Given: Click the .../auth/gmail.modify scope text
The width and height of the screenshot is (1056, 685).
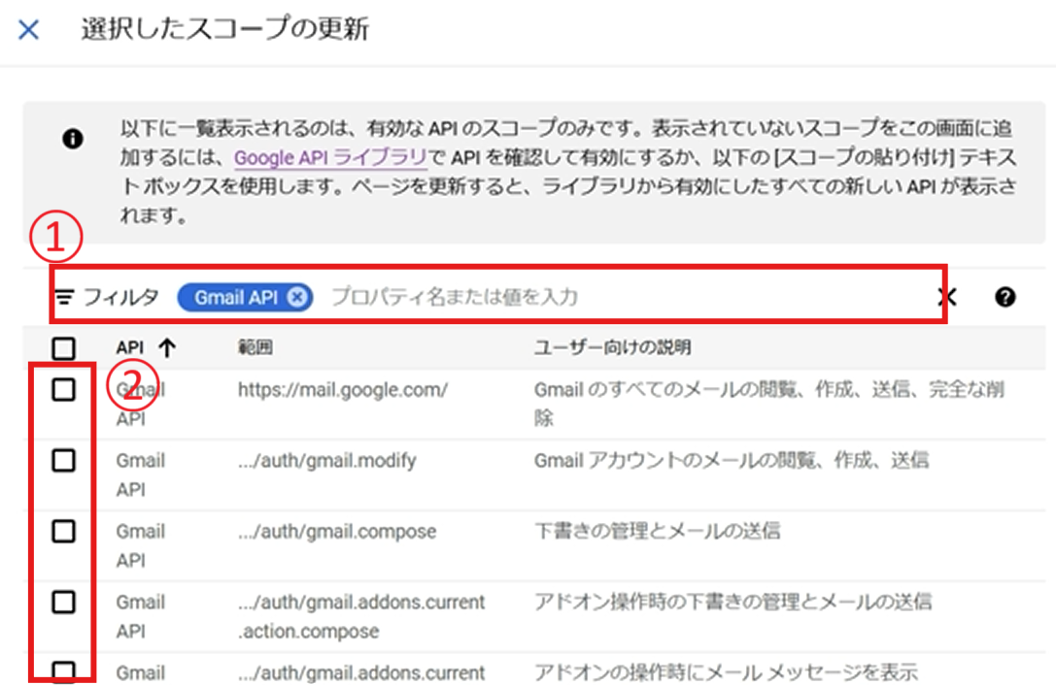Looking at the screenshot, I should tap(326, 461).
